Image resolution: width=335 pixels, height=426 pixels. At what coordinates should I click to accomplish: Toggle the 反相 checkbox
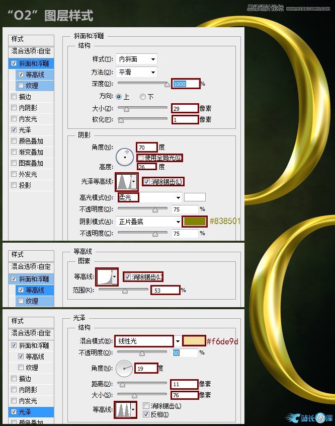(x=146, y=414)
